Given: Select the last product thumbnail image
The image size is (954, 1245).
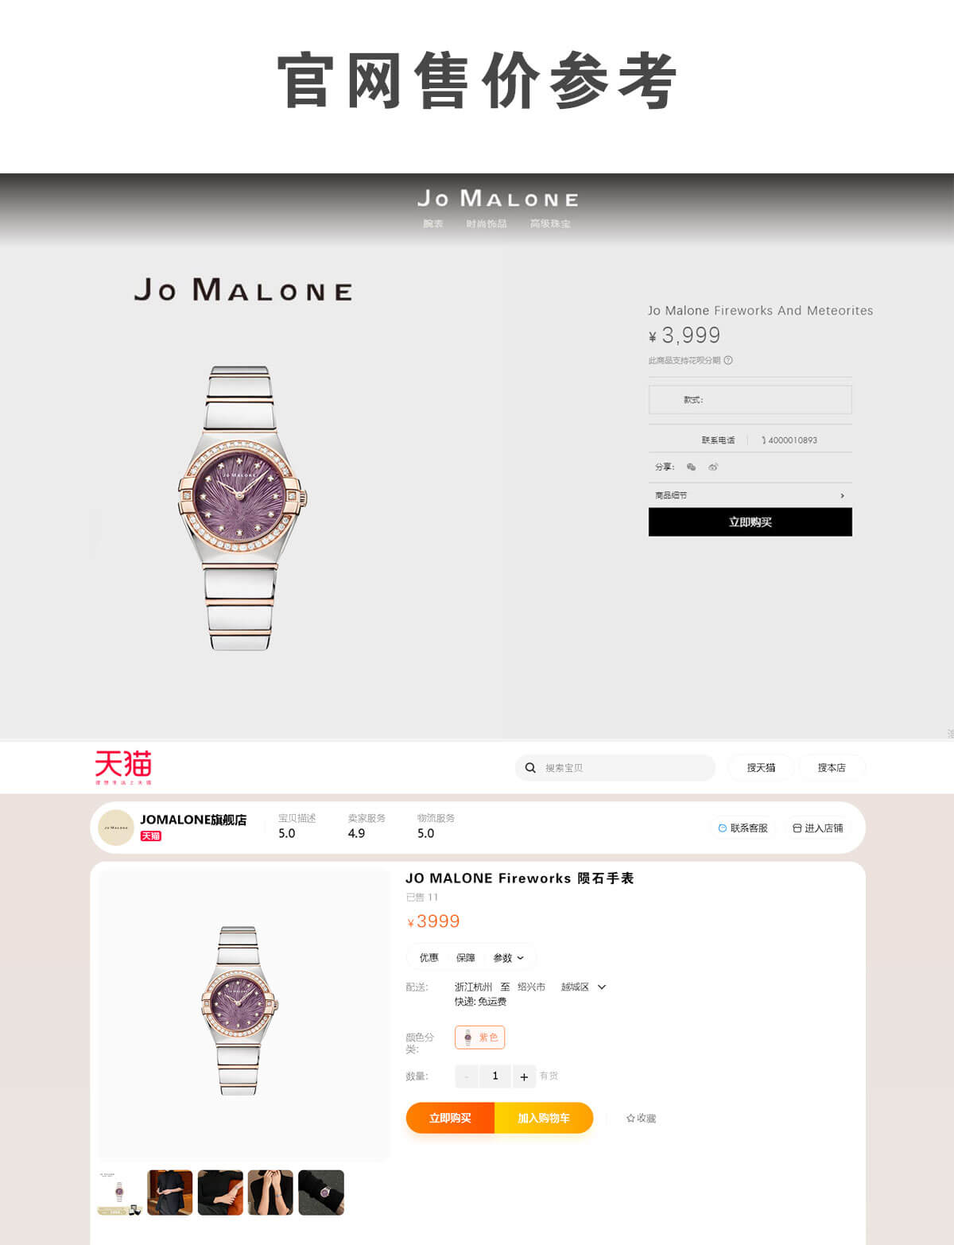Looking at the screenshot, I should (321, 1192).
